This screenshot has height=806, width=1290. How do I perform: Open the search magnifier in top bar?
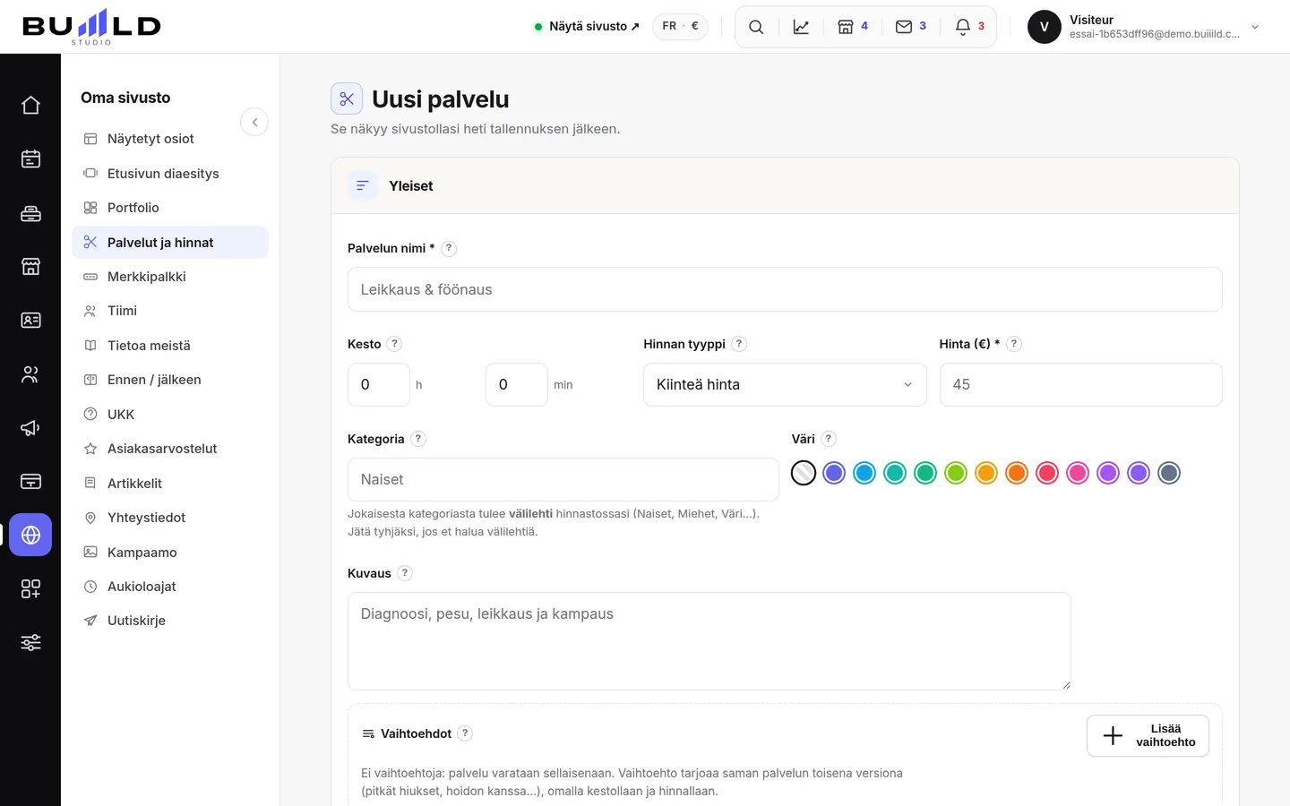point(756,27)
